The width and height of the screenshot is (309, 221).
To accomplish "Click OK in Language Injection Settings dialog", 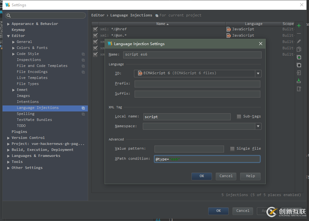I will coord(202,176).
